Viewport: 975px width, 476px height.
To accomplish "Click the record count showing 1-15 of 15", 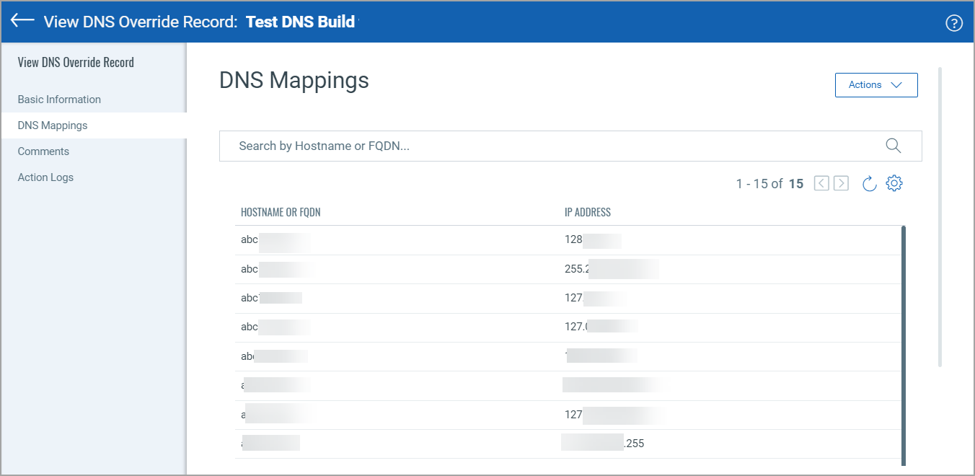I will [770, 183].
